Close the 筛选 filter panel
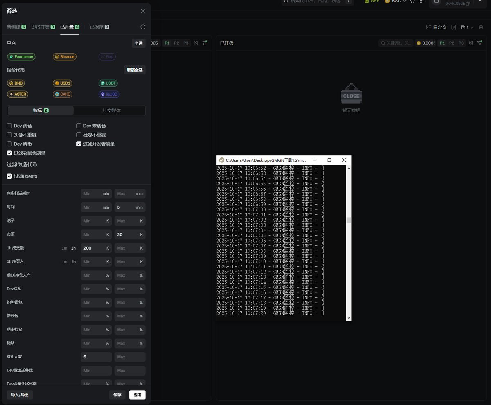This screenshot has height=405, width=491. point(143,11)
